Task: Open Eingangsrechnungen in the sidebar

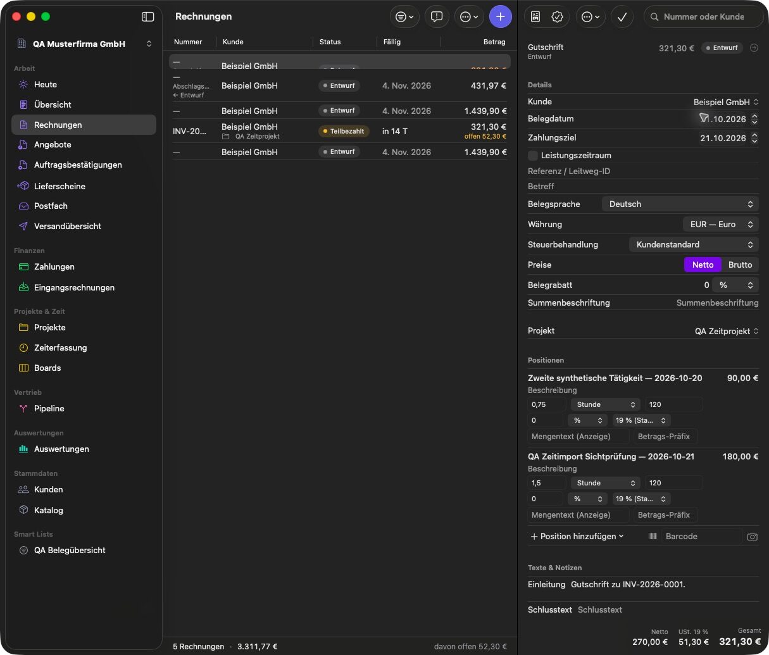Action: 84,287
